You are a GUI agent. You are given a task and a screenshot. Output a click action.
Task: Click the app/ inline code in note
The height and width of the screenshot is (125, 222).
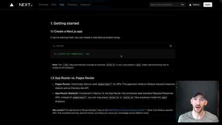tap(138, 65)
